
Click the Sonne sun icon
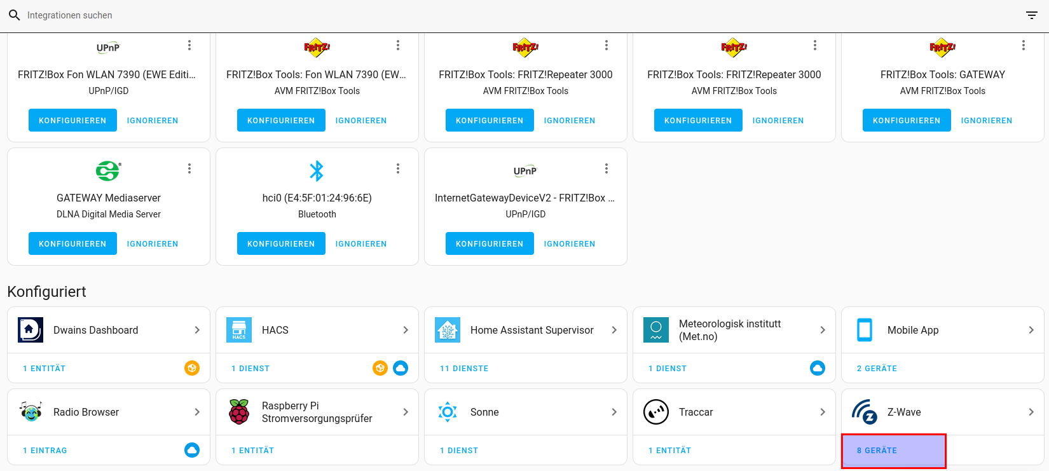pos(448,412)
